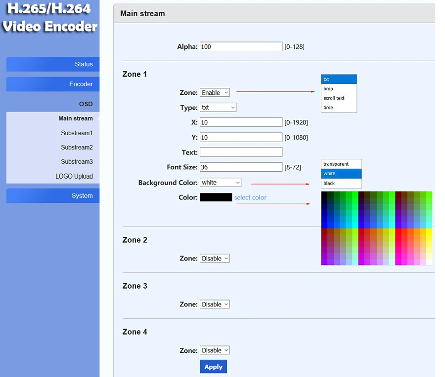445x377 pixels.
Task: Open the Encoder menu
Action: pos(53,84)
